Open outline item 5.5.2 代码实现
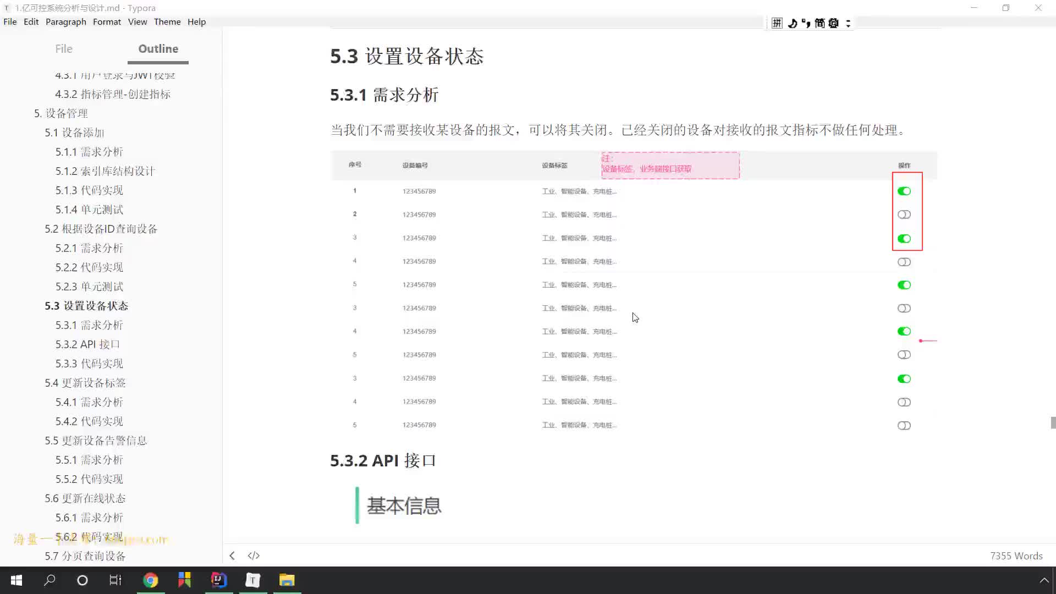 89,479
